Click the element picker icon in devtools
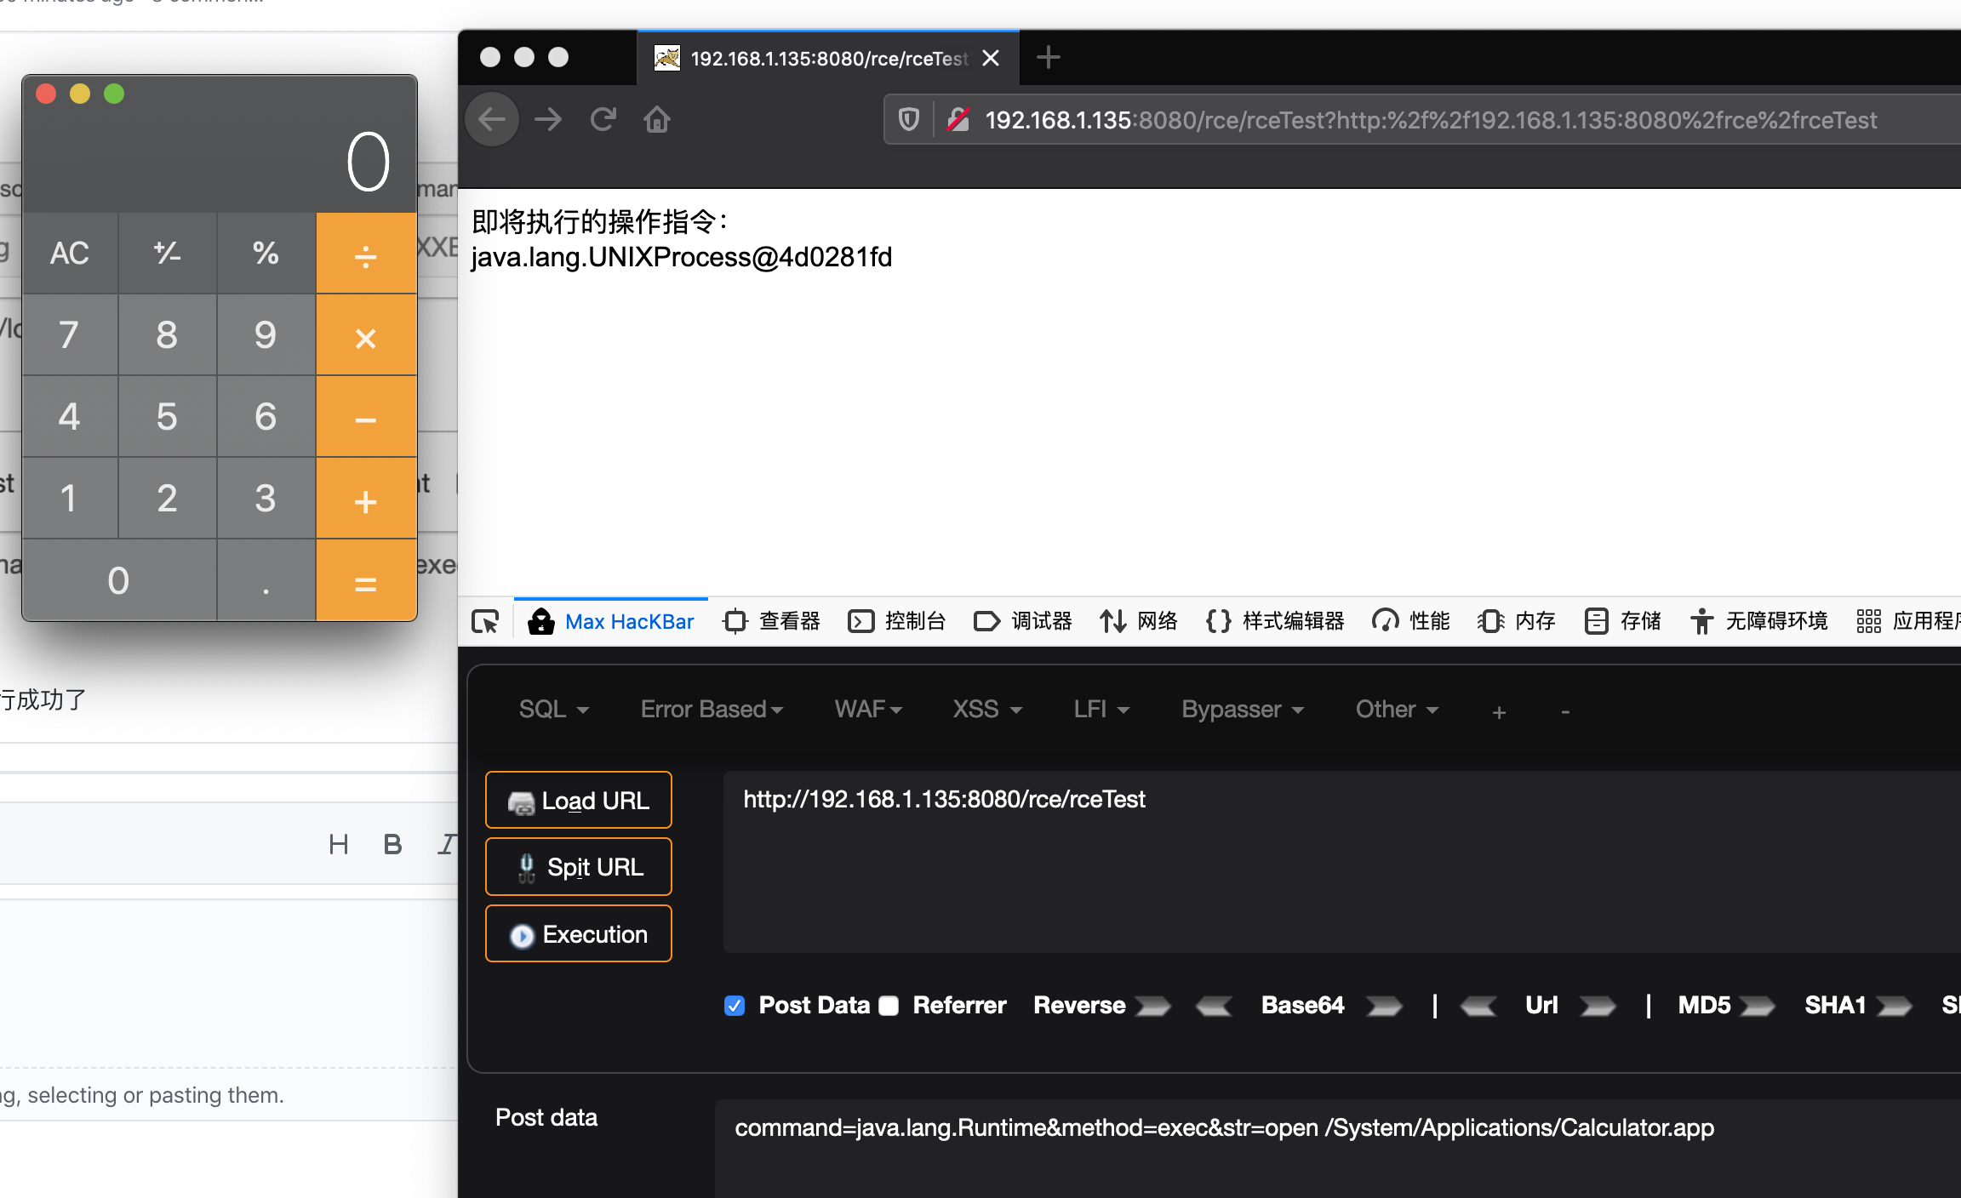The height and width of the screenshot is (1198, 1961). click(485, 621)
